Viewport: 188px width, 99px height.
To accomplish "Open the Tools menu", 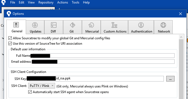I will pyautogui.click(x=75, y=2).
